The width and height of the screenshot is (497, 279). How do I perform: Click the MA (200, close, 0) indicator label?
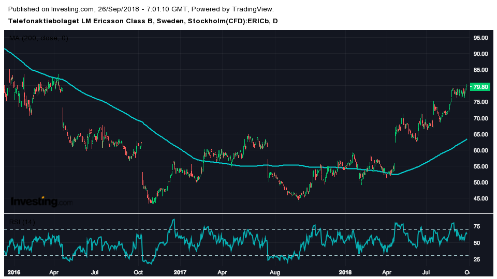[39, 38]
